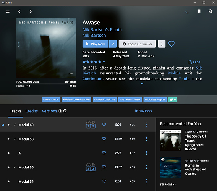Open track A options menu
217x191 pixels.
[x=147, y=153]
